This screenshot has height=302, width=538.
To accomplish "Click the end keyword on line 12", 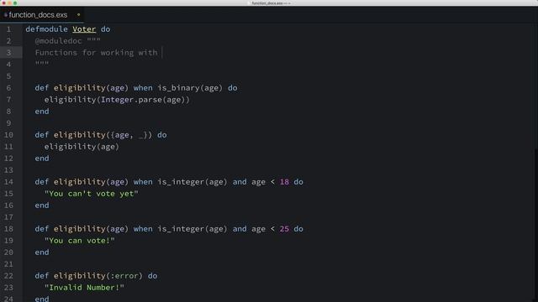I will tap(42, 159).
